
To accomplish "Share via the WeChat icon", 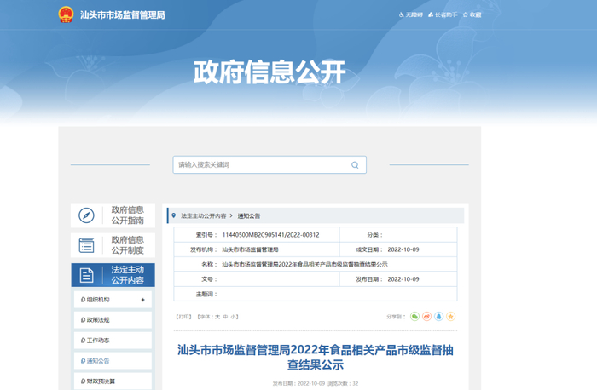I will point(414,316).
